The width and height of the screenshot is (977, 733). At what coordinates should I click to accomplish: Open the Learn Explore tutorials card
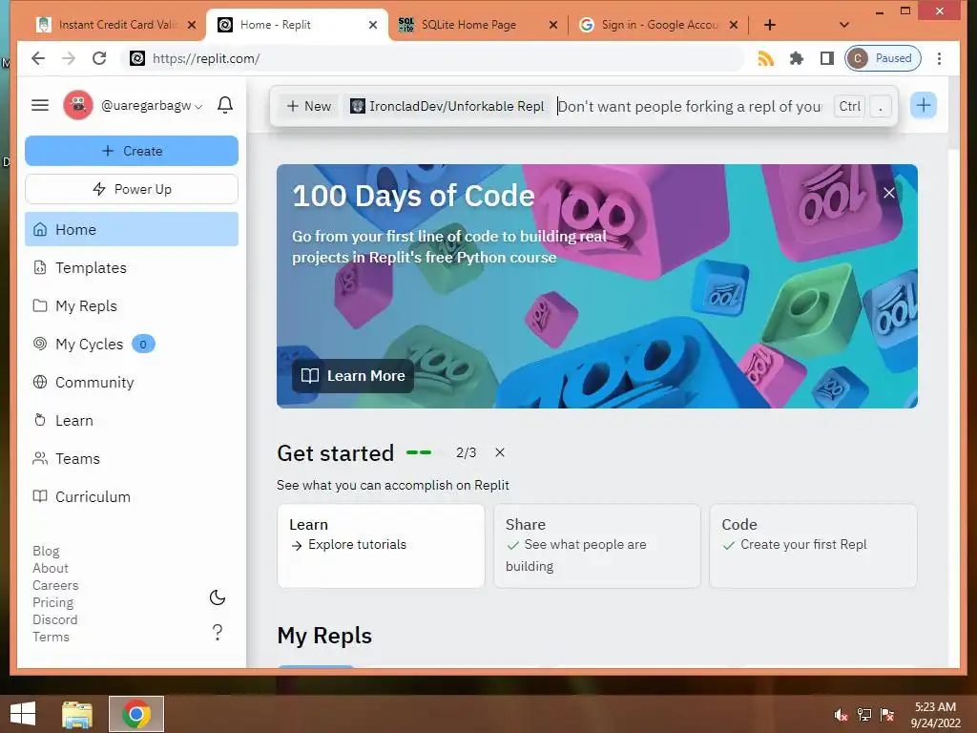click(x=381, y=546)
